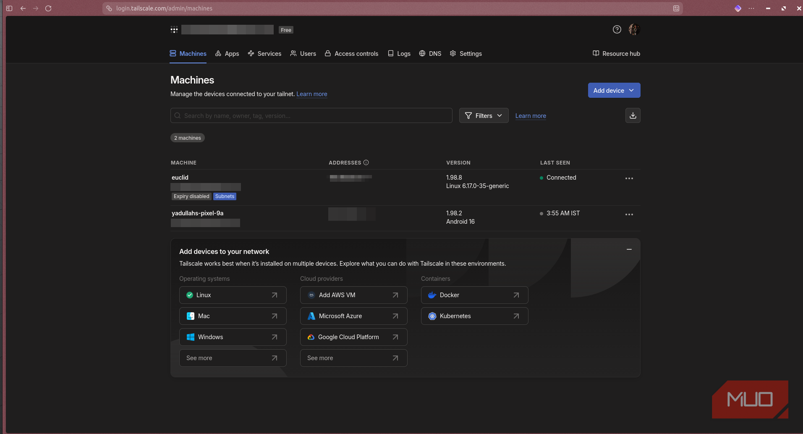Open the Mac install option
The image size is (803, 434).
click(233, 316)
